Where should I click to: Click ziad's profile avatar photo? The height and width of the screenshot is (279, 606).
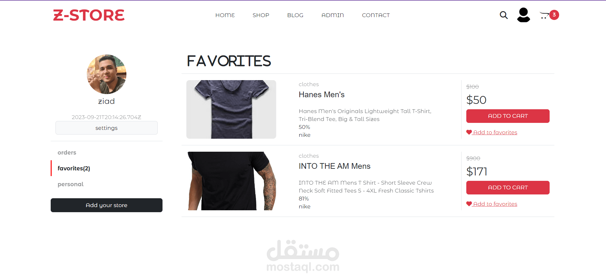point(106,74)
